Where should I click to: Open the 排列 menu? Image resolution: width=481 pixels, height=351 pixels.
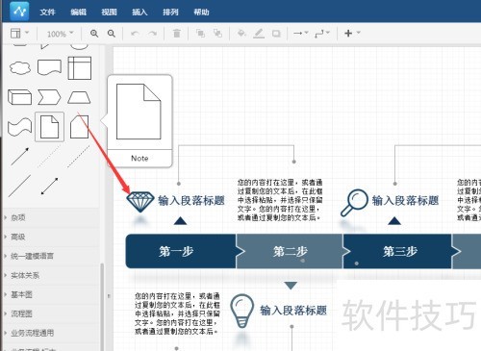pyautogui.click(x=170, y=13)
